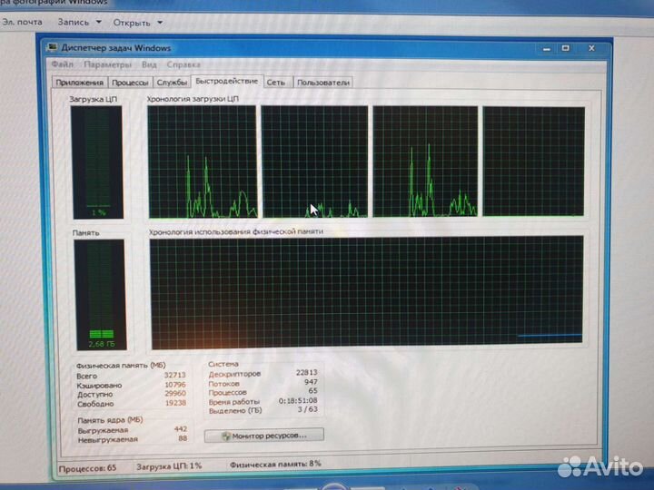Switch to the Приложения tab
Viewport: 654px width, 490px height.
tap(79, 82)
